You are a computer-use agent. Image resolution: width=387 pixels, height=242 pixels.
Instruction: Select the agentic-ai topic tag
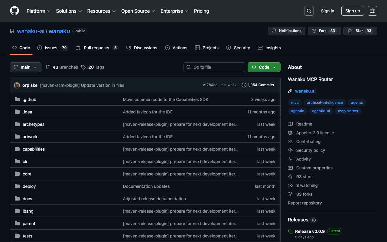click(321, 111)
